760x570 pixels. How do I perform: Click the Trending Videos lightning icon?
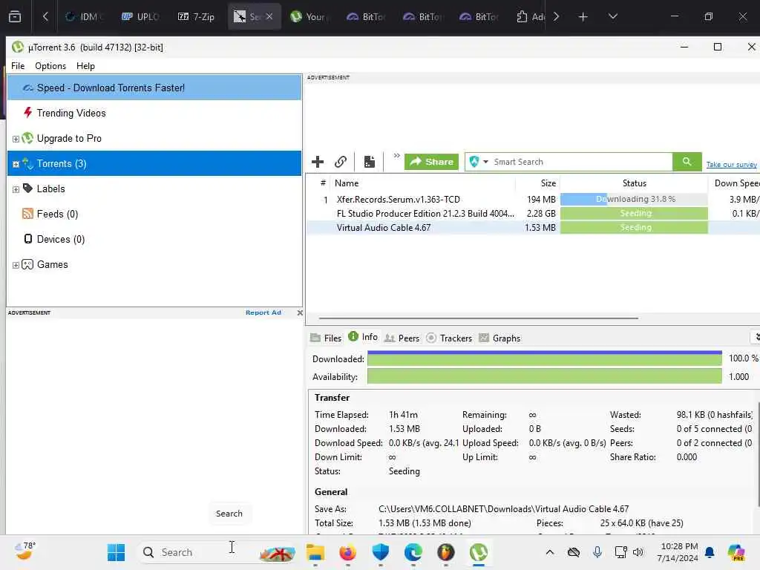click(27, 113)
